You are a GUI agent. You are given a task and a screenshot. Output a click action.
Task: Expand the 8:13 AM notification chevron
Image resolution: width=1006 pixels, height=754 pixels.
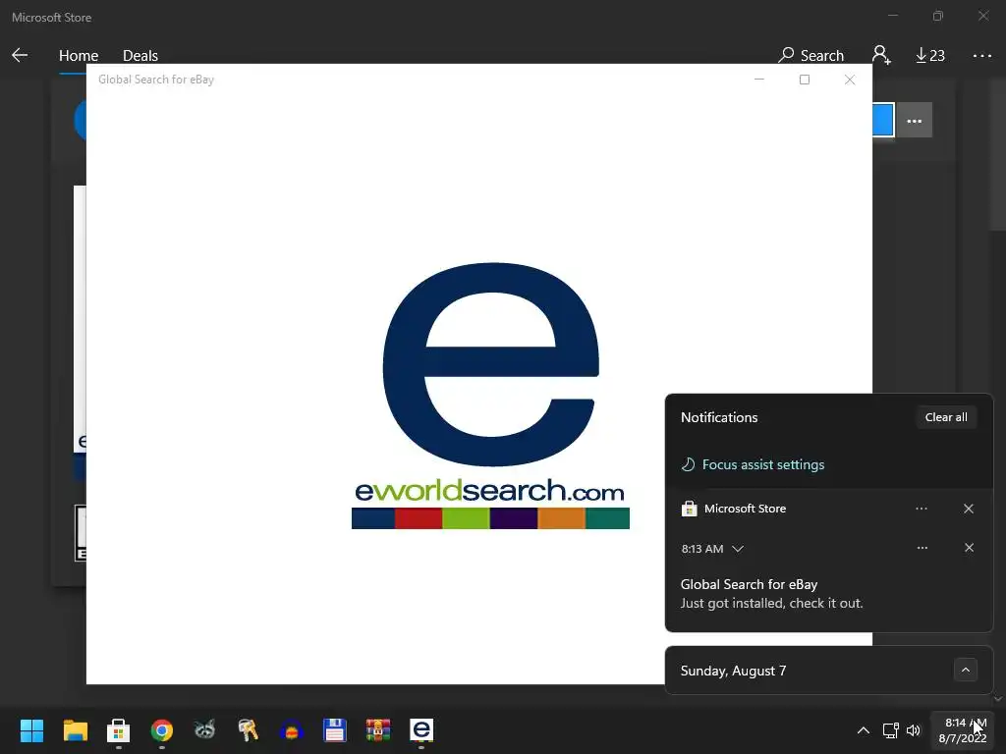coord(738,549)
